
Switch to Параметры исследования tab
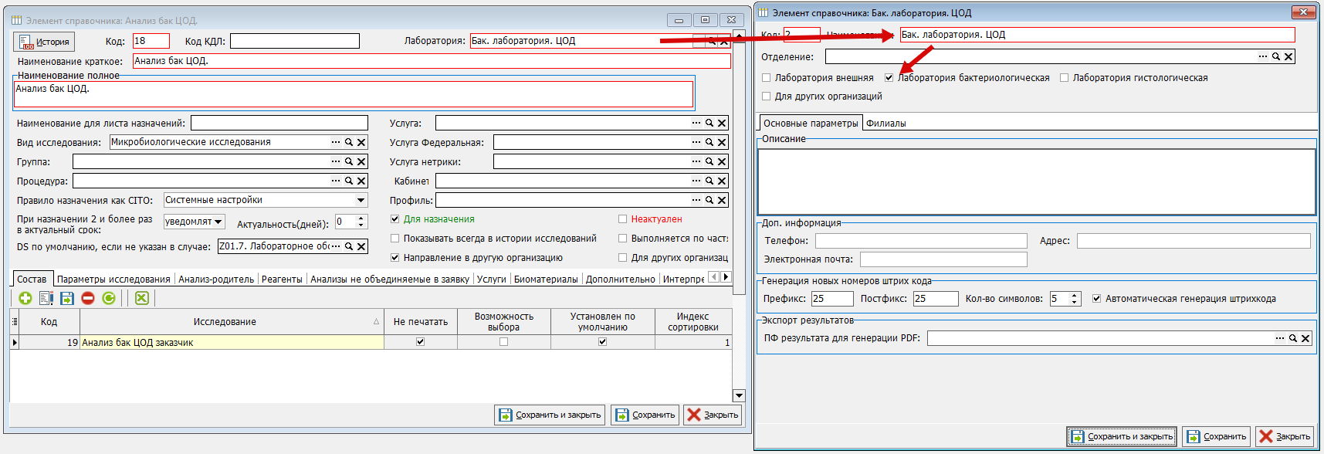click(113, 280)
